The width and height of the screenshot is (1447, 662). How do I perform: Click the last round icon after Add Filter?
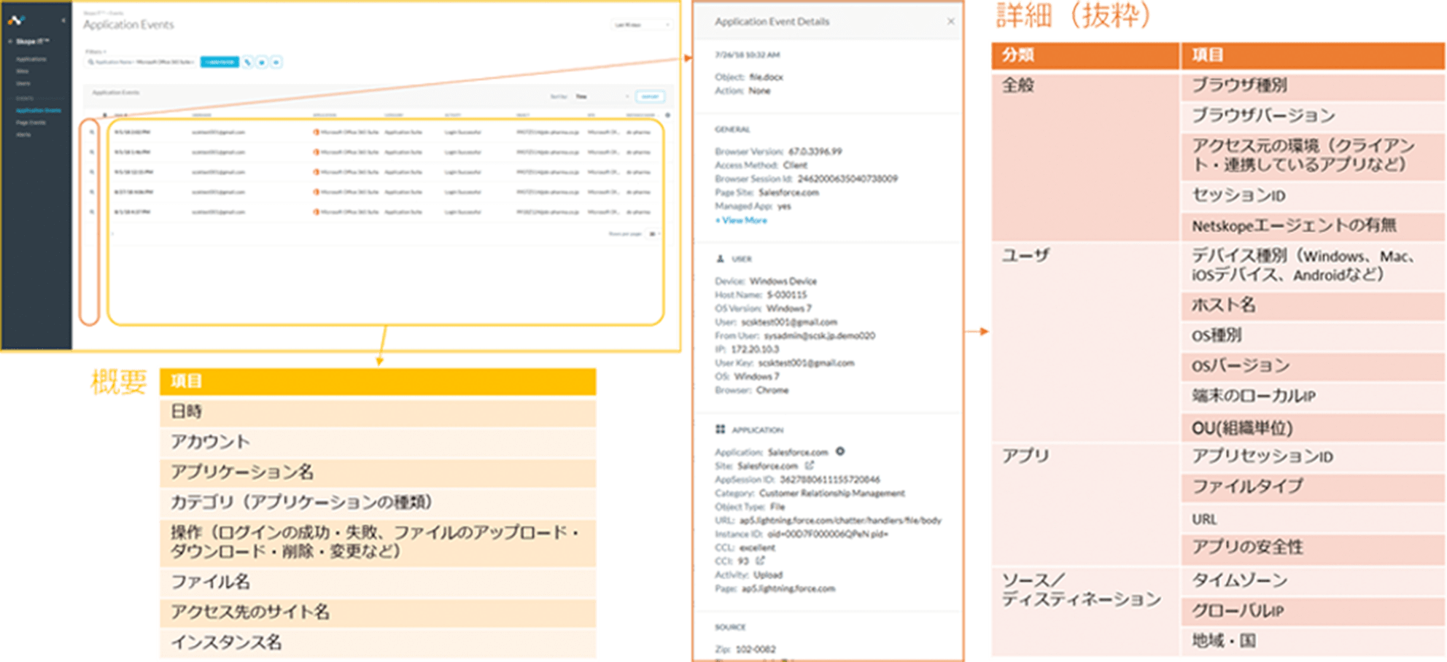(276, 62)
